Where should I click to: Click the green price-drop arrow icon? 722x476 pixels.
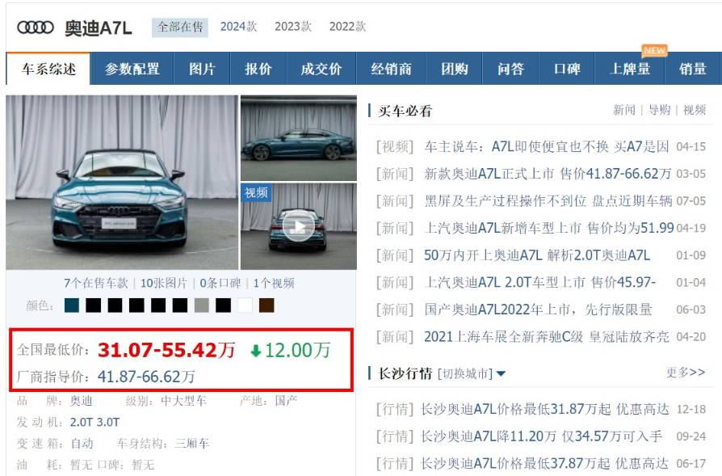[256, 352]
